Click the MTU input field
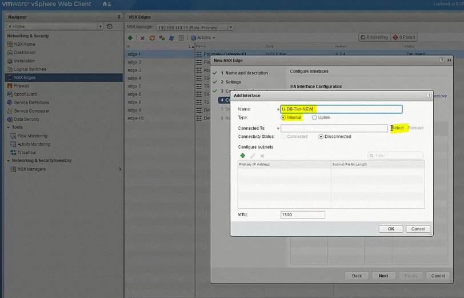Screen dimensions: 464x298 (302, 215)
